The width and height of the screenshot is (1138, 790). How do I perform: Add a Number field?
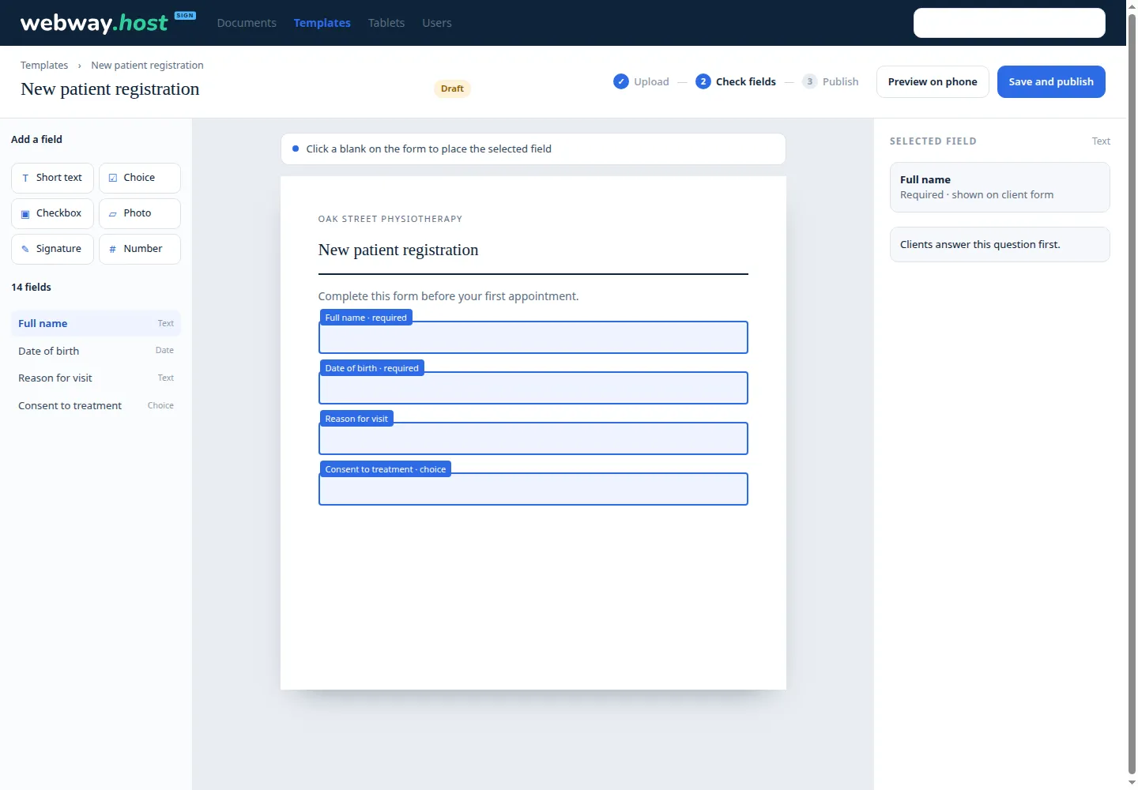(140, 250)
